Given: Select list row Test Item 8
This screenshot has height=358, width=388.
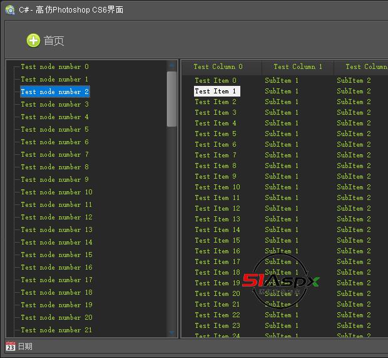Looking at the screenshot, I should click(x=215, y=166).
